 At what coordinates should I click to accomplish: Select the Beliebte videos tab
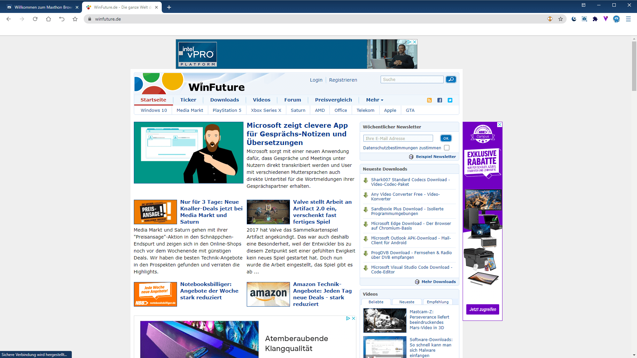point(376,302)
